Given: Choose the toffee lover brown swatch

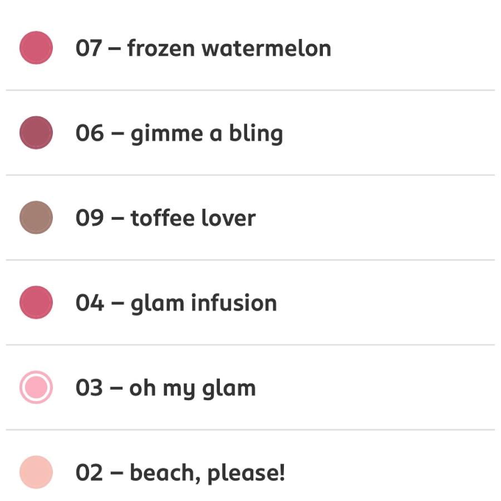Looking at the screenshot, I should tap(36, 218).
